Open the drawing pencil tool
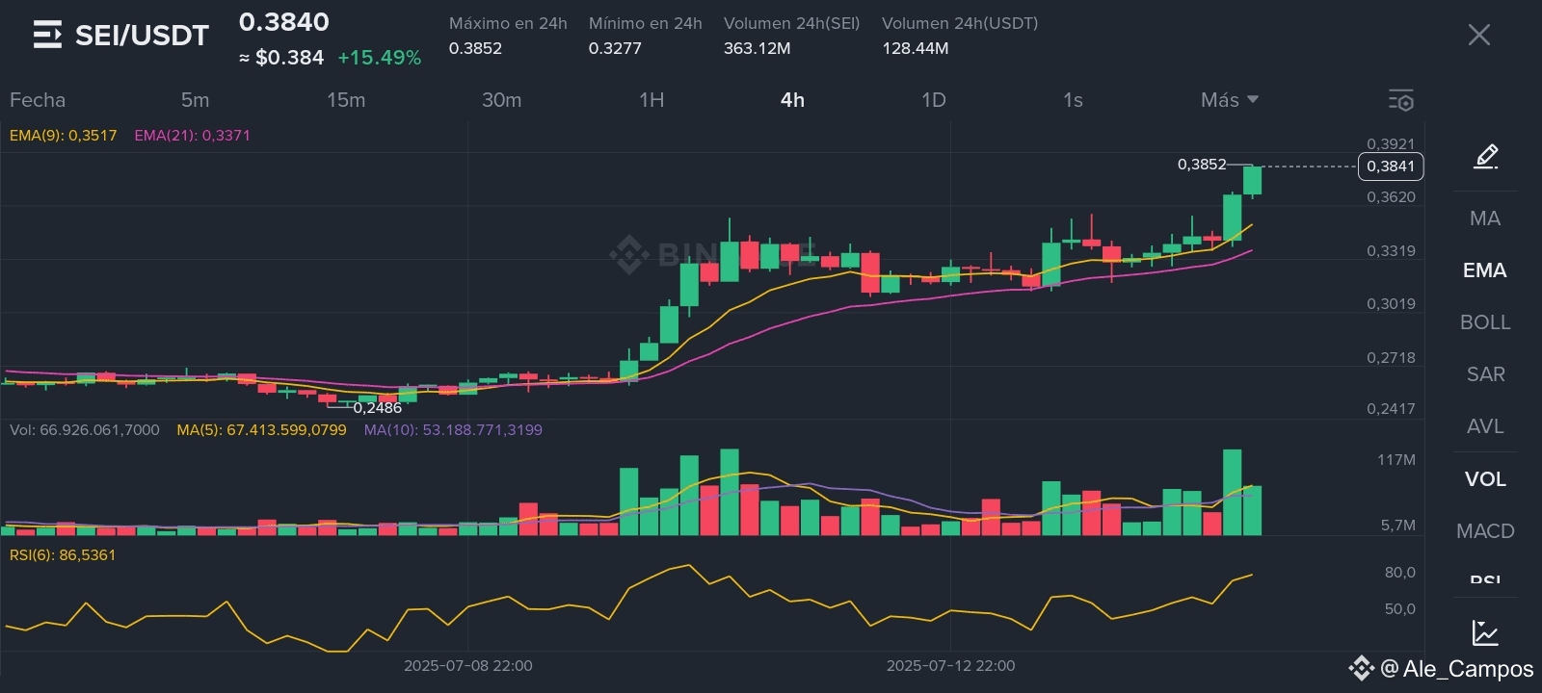This screenshot has width=1542, height=693. (1486, 156)
